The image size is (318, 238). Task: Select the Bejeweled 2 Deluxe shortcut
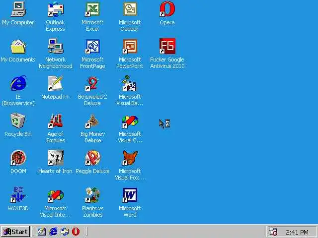pyautogui.click(x=92, y=83)
